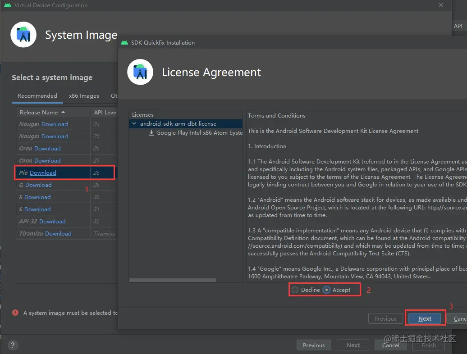Click the Terms and Conditions heading
This screenshot has height=354, width=467.
pyautogui.click(x=277, y=116)
